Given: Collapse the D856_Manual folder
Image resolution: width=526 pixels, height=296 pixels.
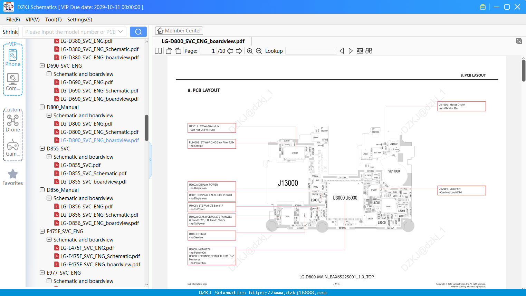Looking at the screenshot, I should point(42,190).
